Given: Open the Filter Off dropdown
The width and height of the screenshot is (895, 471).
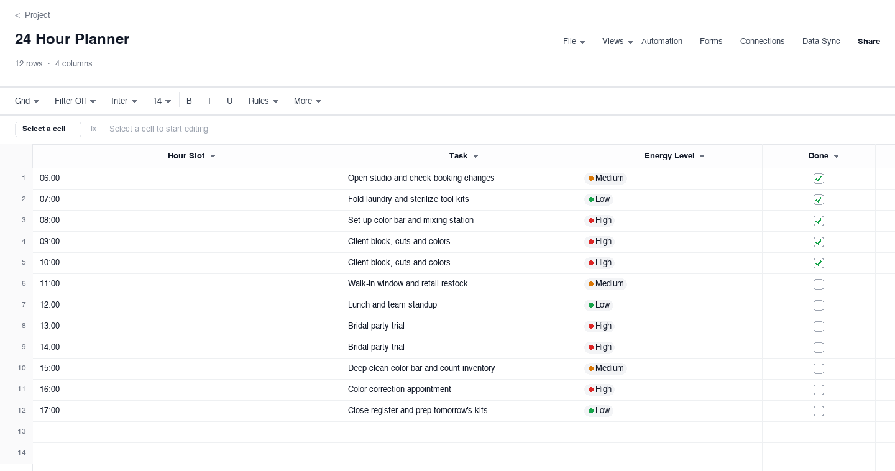Looking at the screenshot, I should pos(75,101).
